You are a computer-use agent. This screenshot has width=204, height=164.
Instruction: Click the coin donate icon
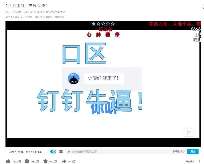[x=27, y=161]
